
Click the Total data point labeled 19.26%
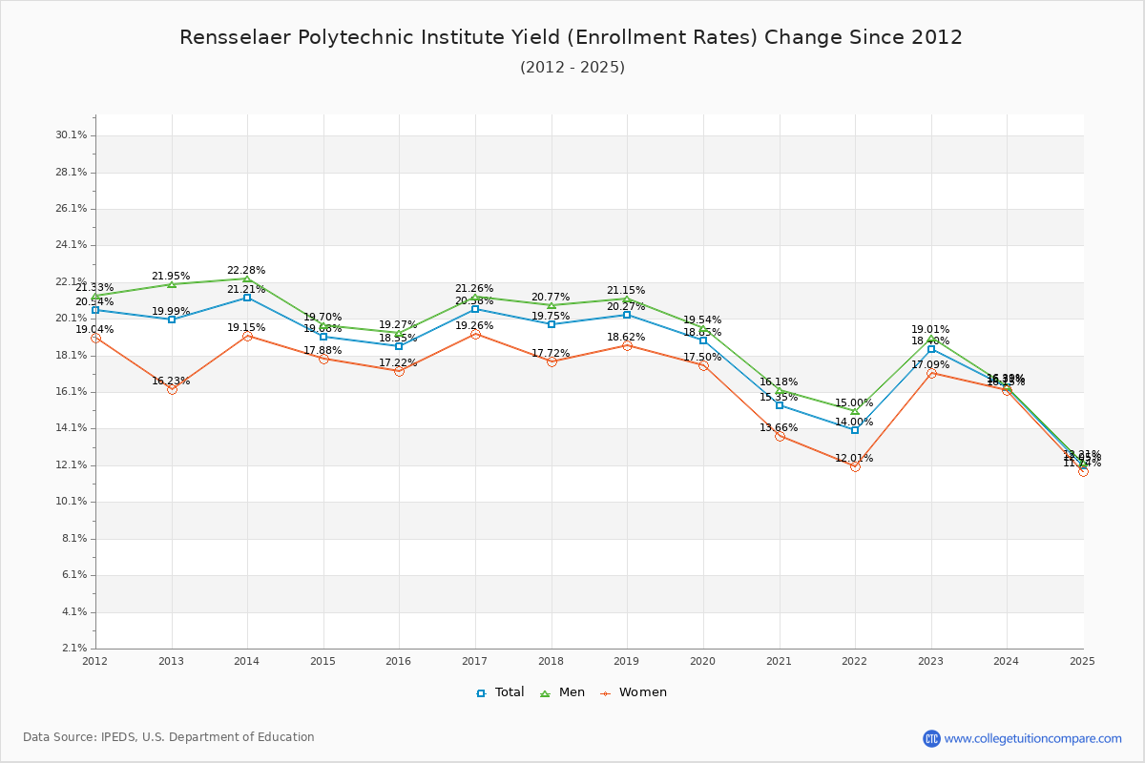(x=473, y=334)
